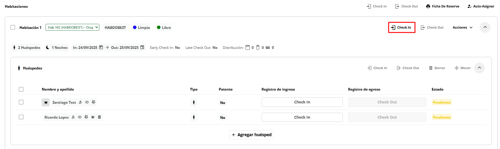Click Ficha De Reserva print icon

(428, 6)
